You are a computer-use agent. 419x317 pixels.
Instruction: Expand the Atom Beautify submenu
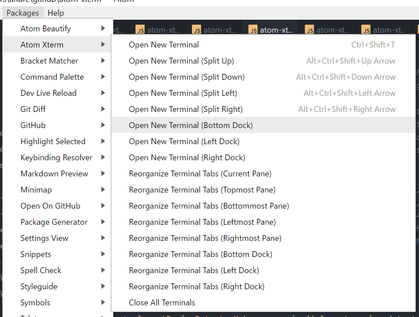[56, 29]
